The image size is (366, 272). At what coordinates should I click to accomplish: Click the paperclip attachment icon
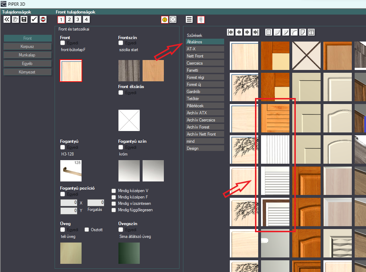(201, 20)
